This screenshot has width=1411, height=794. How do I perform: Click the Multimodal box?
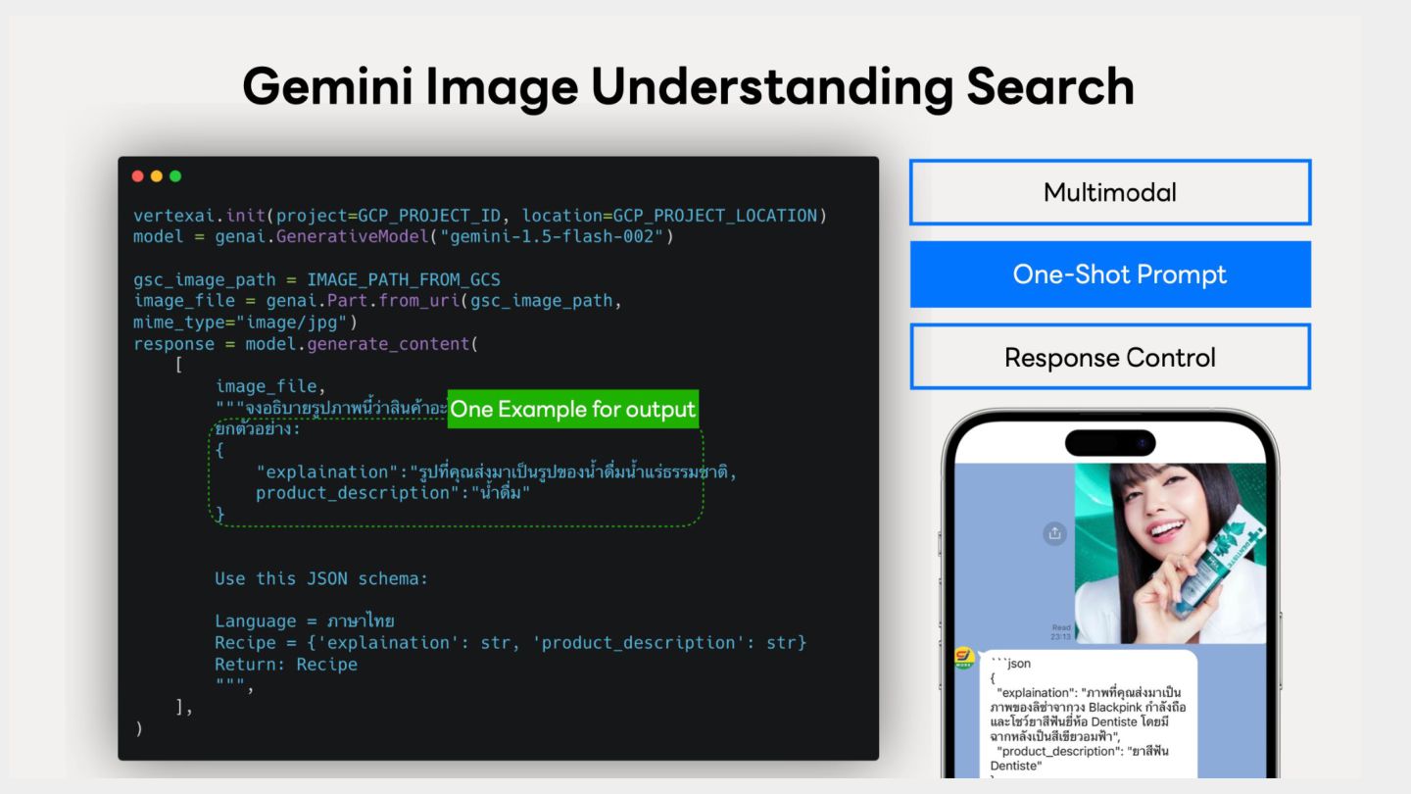click(1110, 192)
